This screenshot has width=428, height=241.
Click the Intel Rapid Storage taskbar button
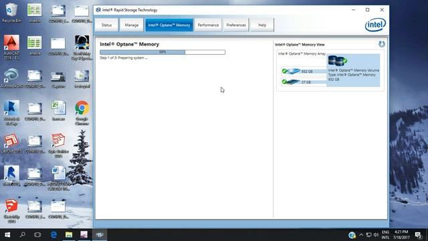tap(100, 235)
